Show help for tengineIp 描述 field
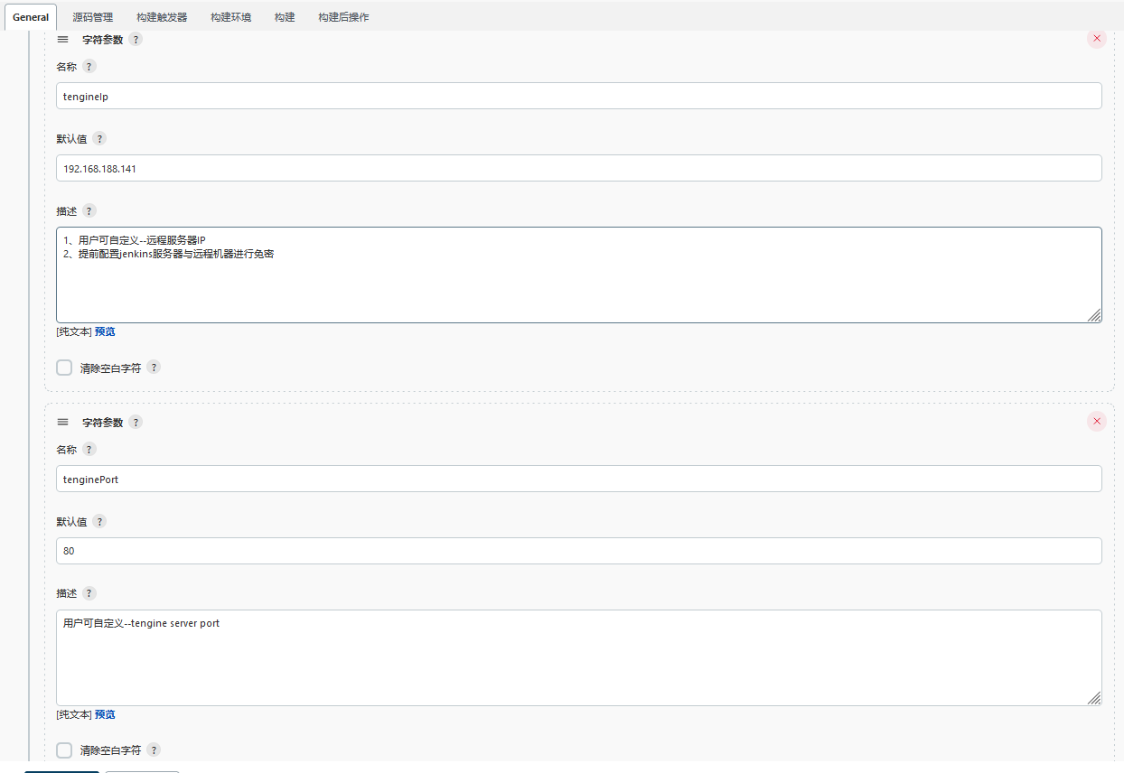The height and width of the screenshot is (773, 1124). point(89,211)
